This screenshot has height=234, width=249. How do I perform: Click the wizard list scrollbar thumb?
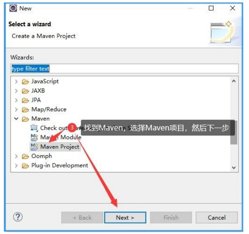coord(234,132)
